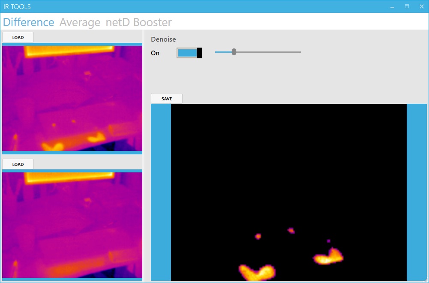Click the bottom LOAD button
This screenshot has height=283, width=429.
coord(18,164)
